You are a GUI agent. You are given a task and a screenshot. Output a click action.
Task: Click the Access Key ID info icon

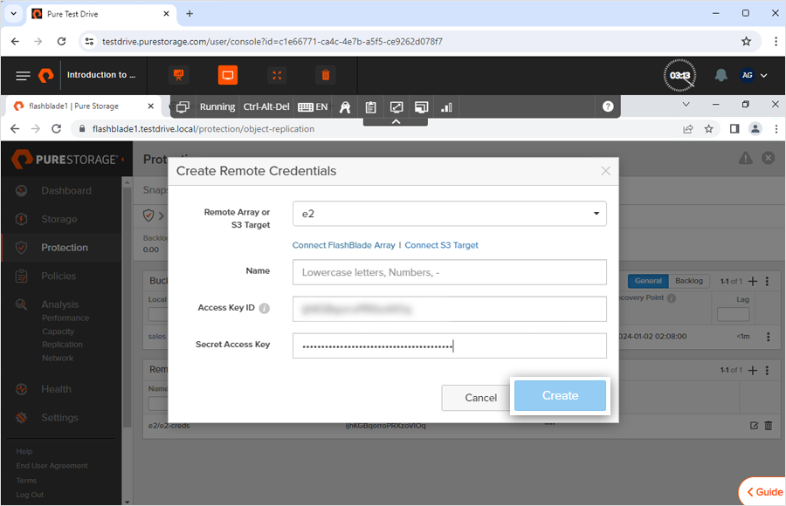coord(265,308)
